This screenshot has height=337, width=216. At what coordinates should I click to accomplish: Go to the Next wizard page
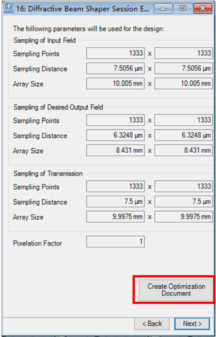(192, 324)
